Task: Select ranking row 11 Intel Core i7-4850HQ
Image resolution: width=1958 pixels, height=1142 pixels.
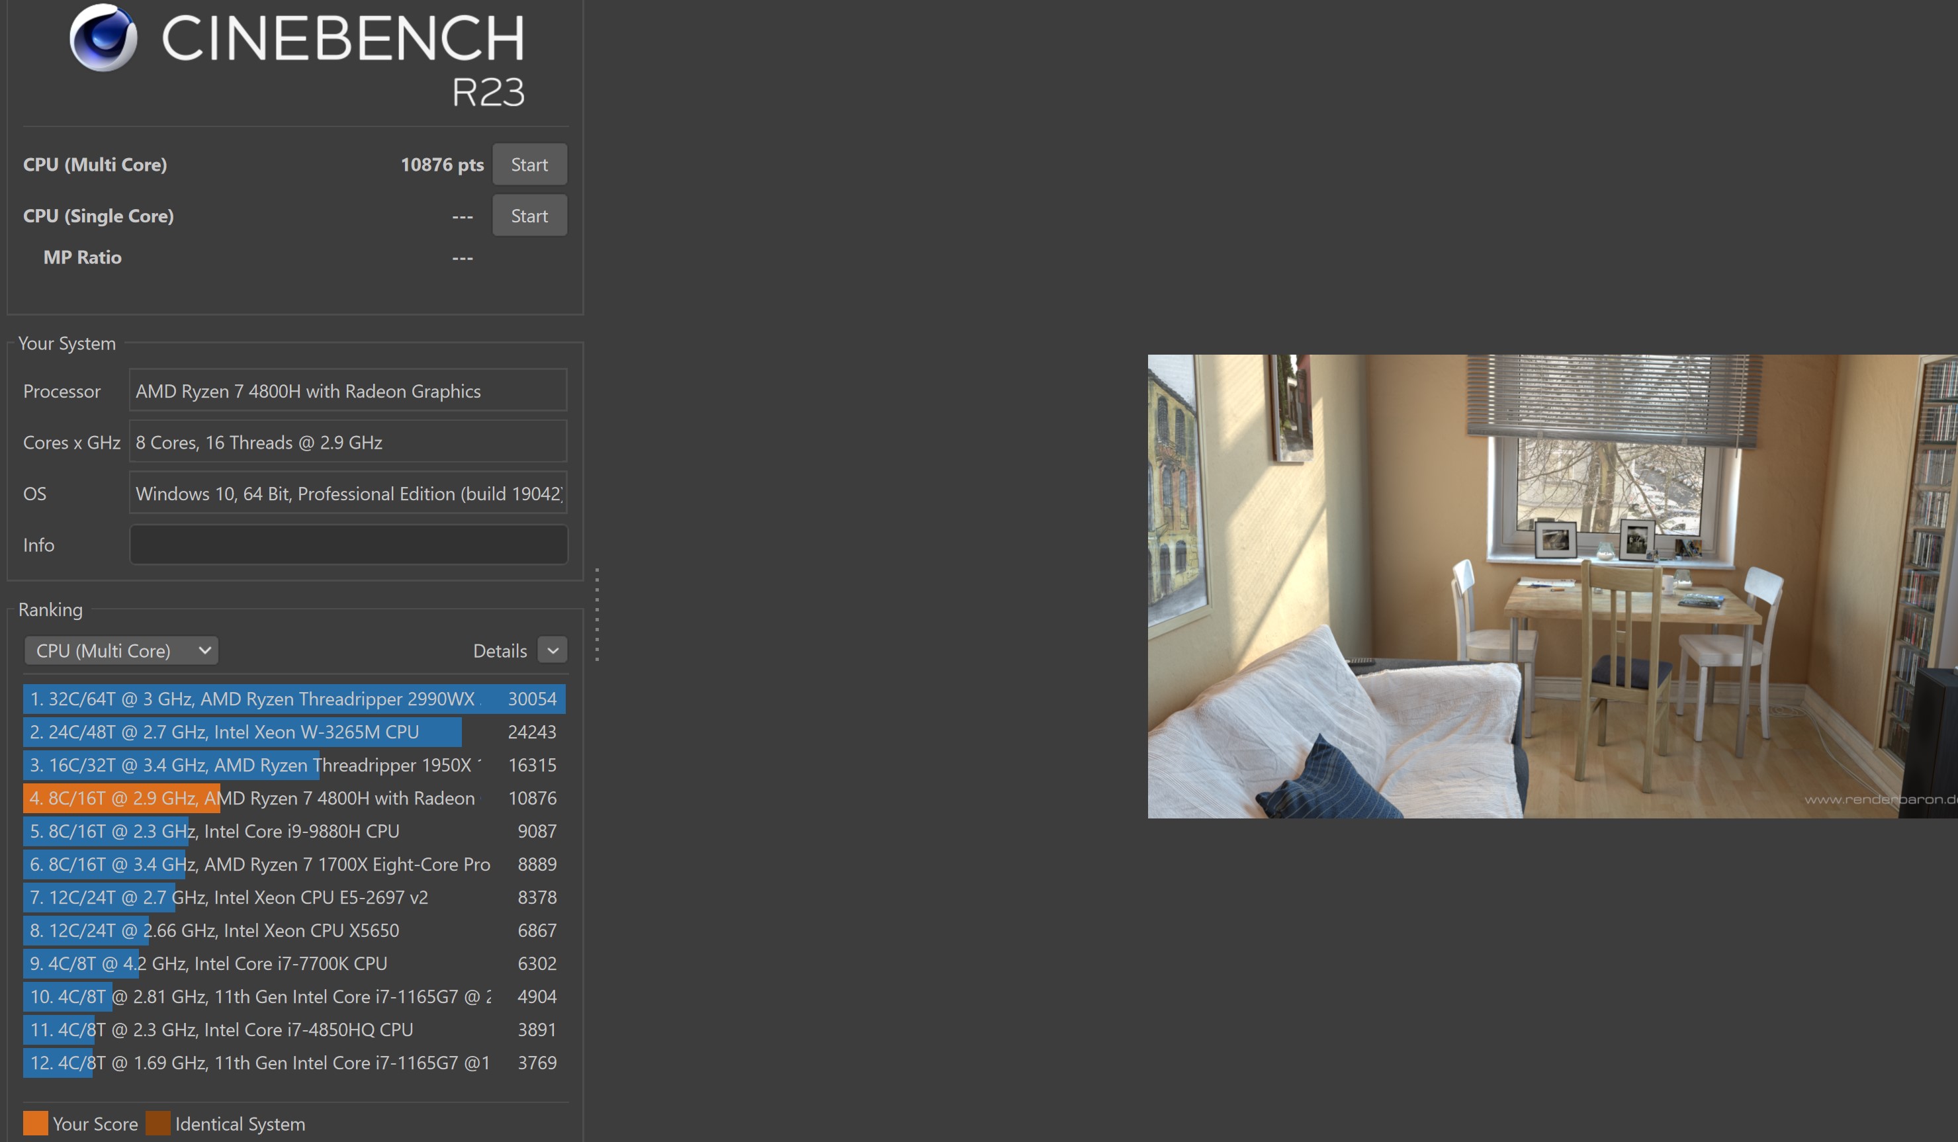Action: pos(294,1030)
